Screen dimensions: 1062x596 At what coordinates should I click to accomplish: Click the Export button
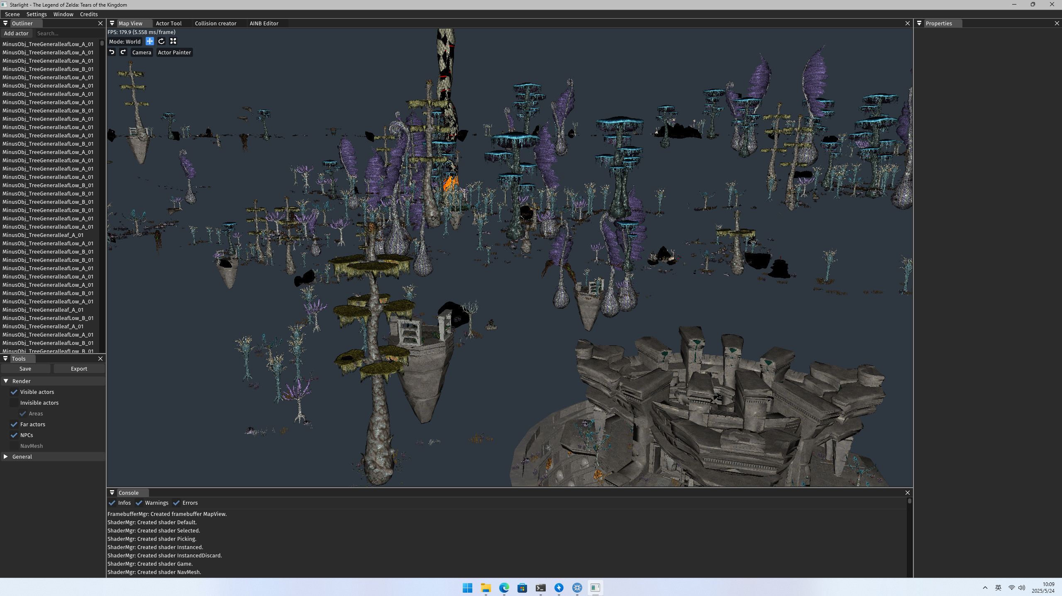click(79, 369)
